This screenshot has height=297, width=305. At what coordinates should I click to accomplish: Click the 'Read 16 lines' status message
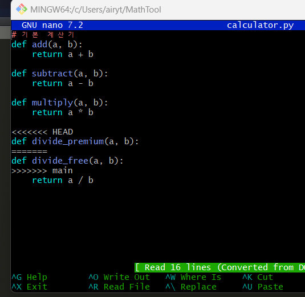[219, 267]
